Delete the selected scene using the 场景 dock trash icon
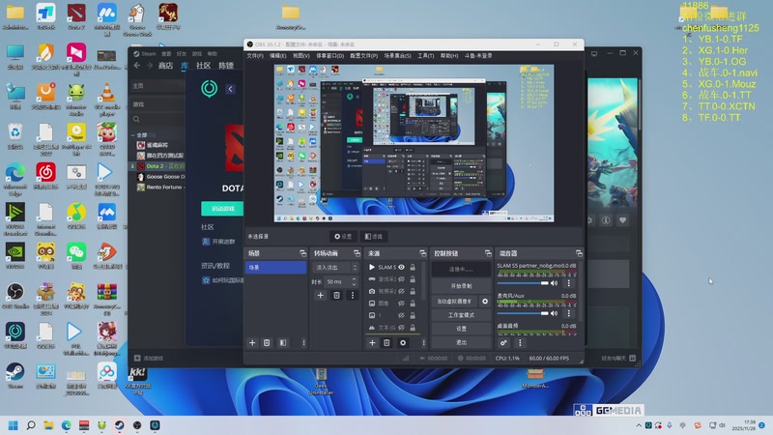 (267, 343)
